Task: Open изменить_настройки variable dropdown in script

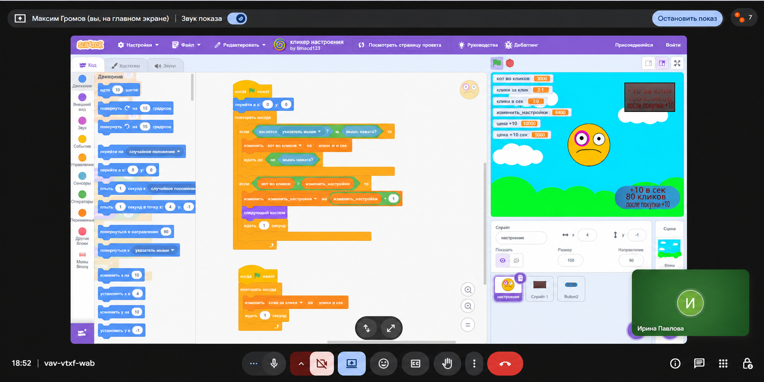Action: [292, 199]
